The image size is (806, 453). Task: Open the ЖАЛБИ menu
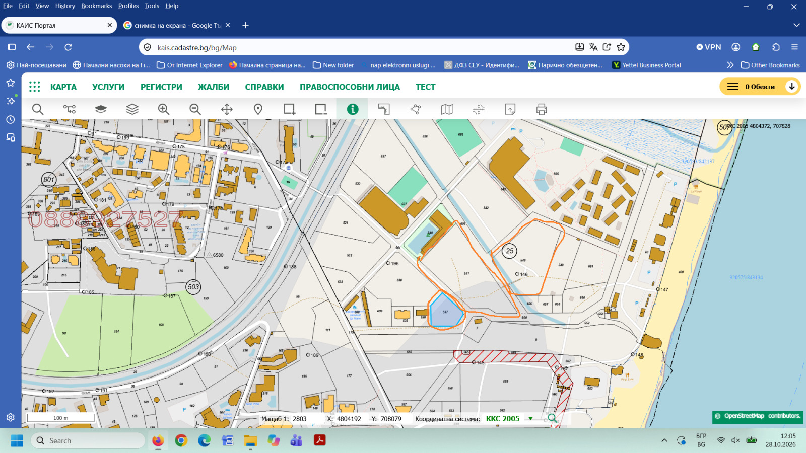click(214, 87)
